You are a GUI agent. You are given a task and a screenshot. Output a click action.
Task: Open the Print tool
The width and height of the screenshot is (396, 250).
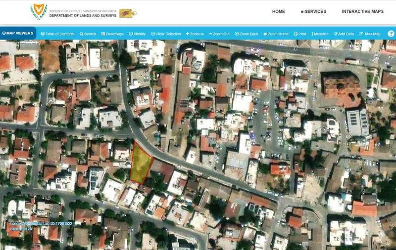(301, 34)
